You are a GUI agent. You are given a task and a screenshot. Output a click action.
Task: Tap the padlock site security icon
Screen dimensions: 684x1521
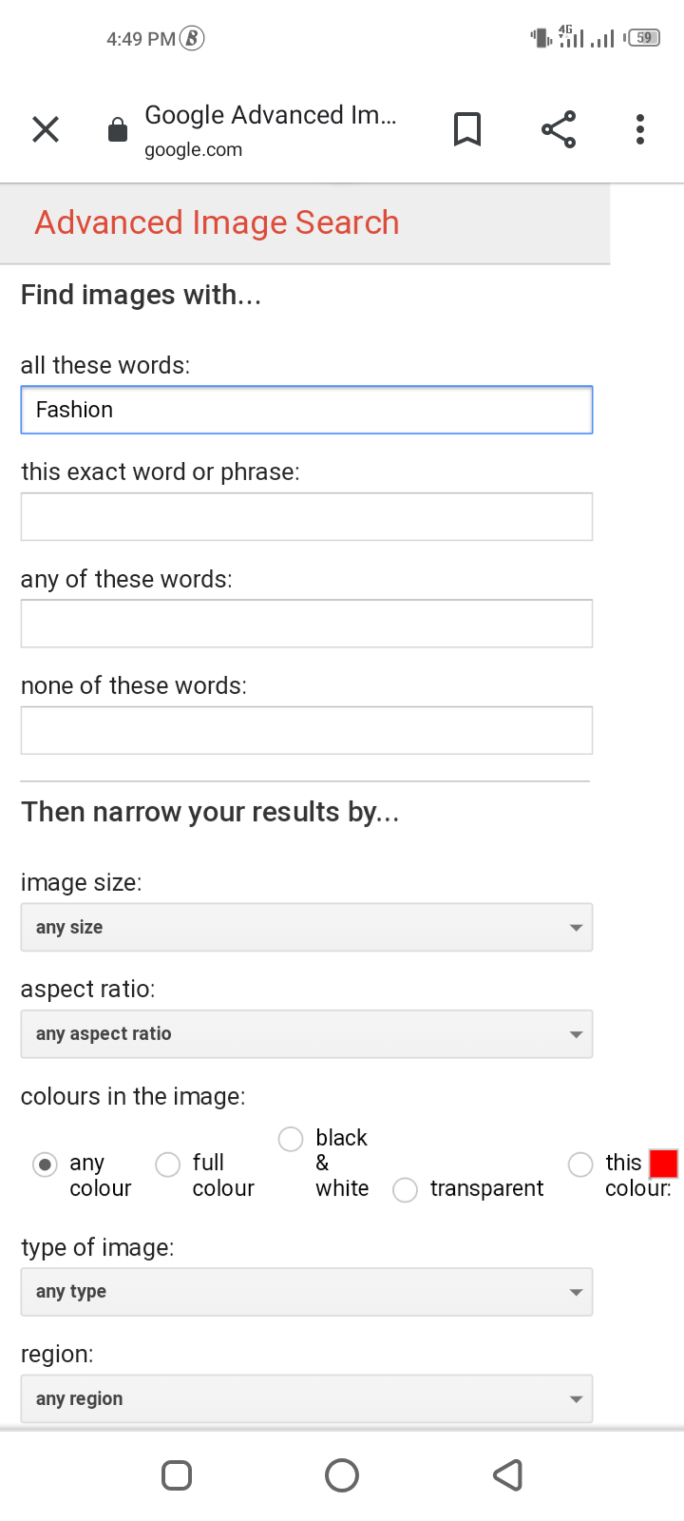118,130
